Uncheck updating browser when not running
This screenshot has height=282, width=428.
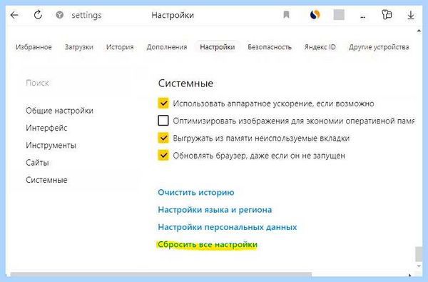[x=163, y=155]
